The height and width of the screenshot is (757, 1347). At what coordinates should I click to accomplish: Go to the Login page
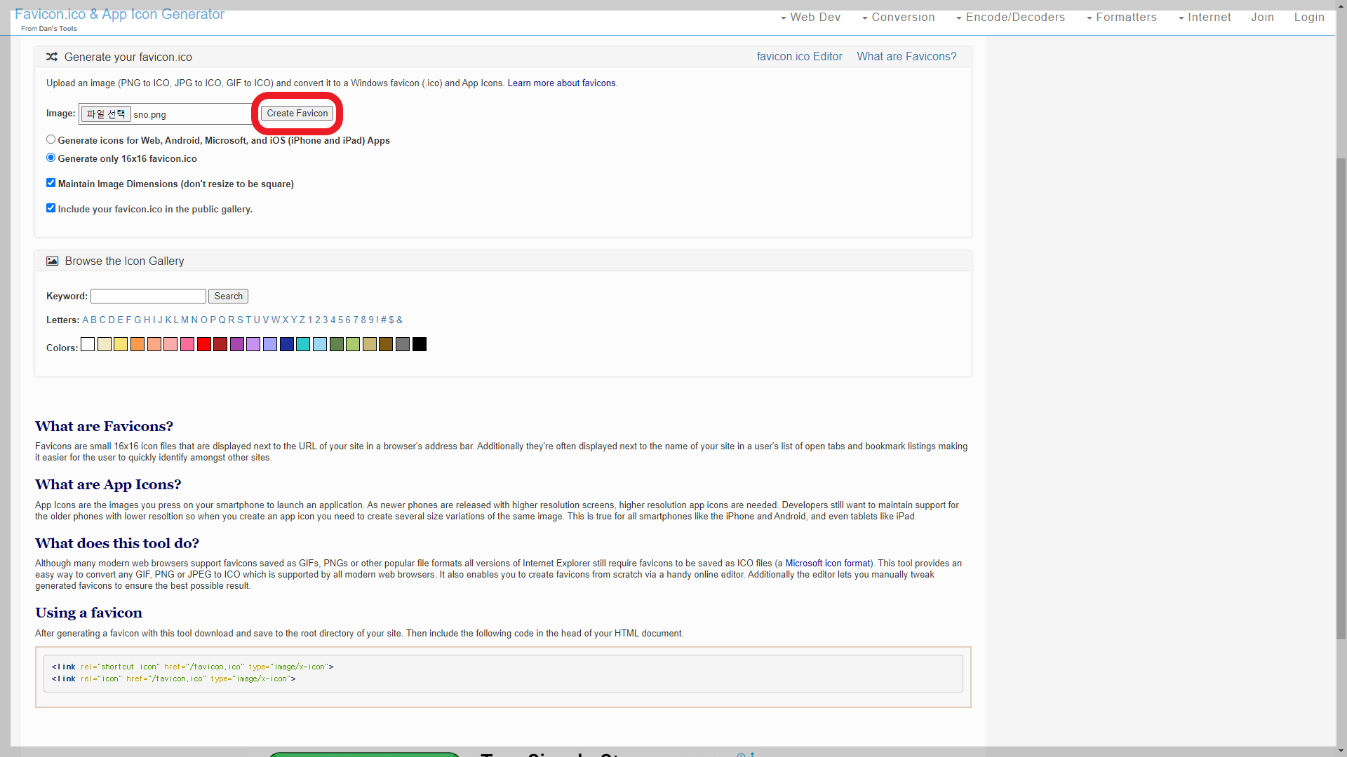point(1309,18)
